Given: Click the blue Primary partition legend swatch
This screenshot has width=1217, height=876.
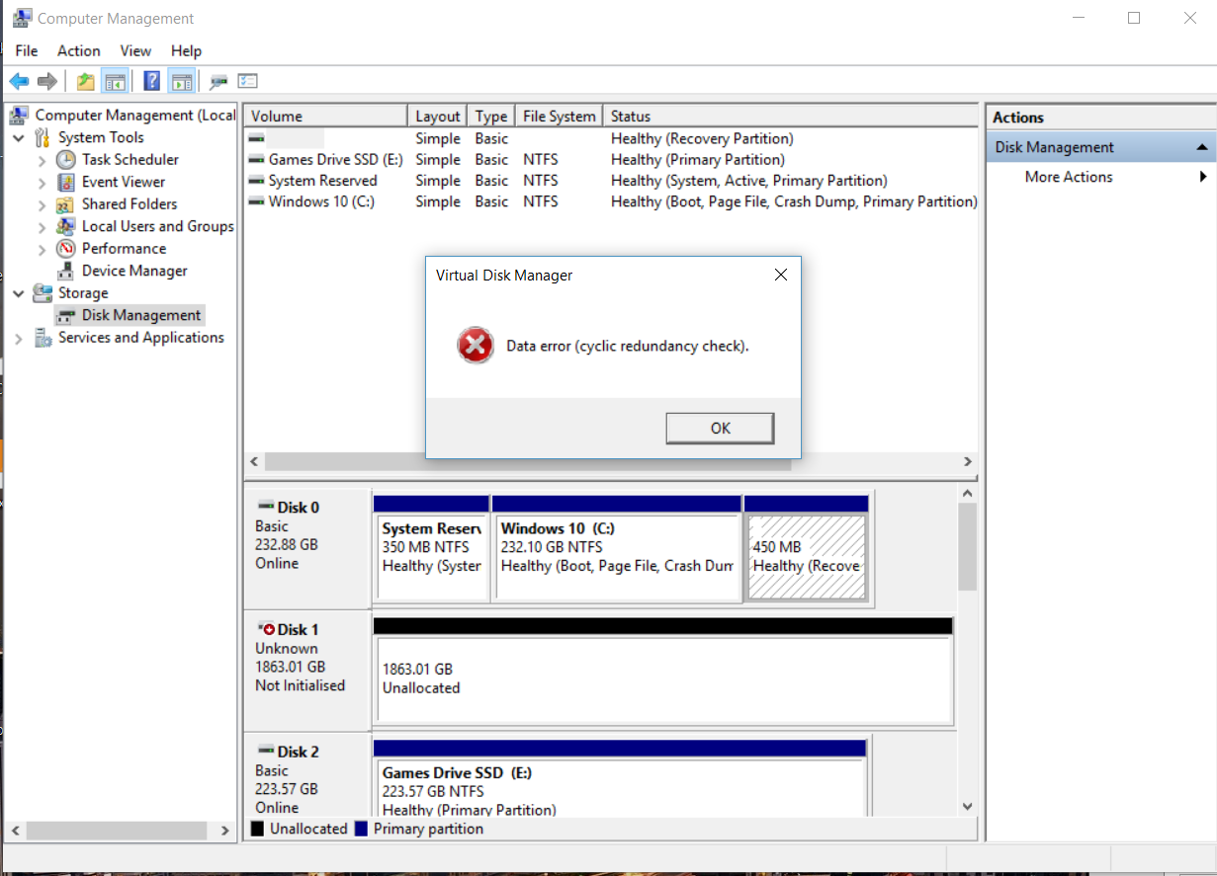Looking at the screenshot, I should [361, 829].
